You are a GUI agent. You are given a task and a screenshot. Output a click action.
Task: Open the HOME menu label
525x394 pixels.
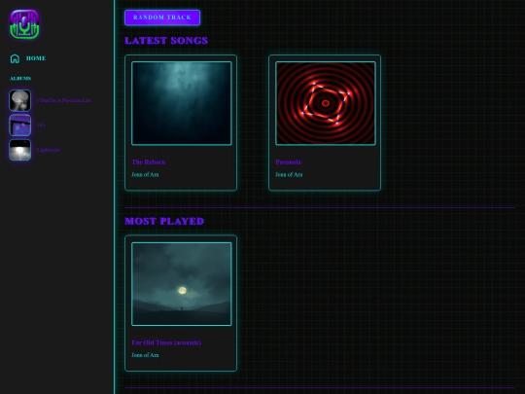[x=36, y=58]
